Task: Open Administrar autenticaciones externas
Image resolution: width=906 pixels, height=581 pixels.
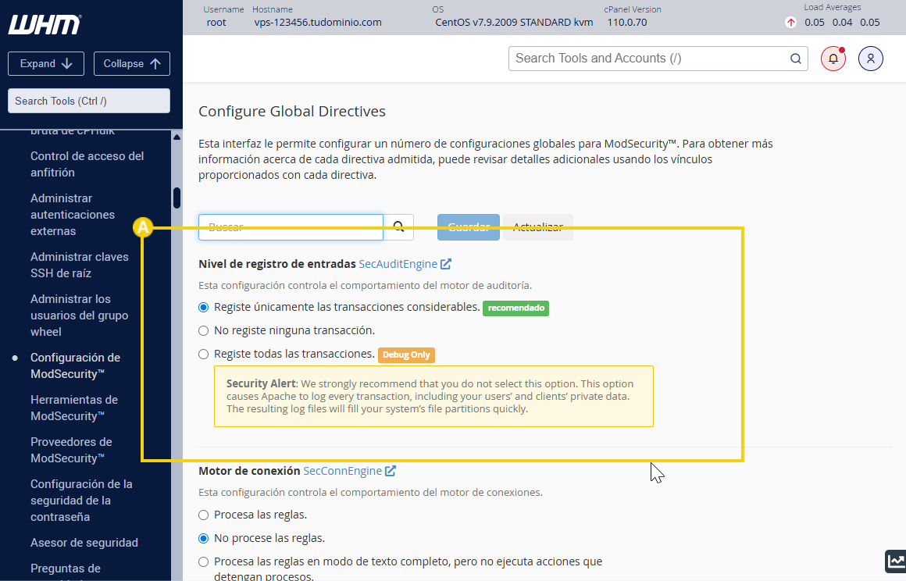Action: [x=73, y=214]
